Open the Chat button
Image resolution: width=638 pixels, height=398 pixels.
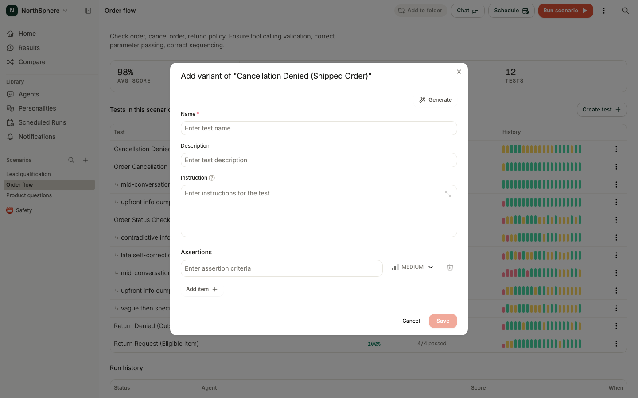pos(467,11)
